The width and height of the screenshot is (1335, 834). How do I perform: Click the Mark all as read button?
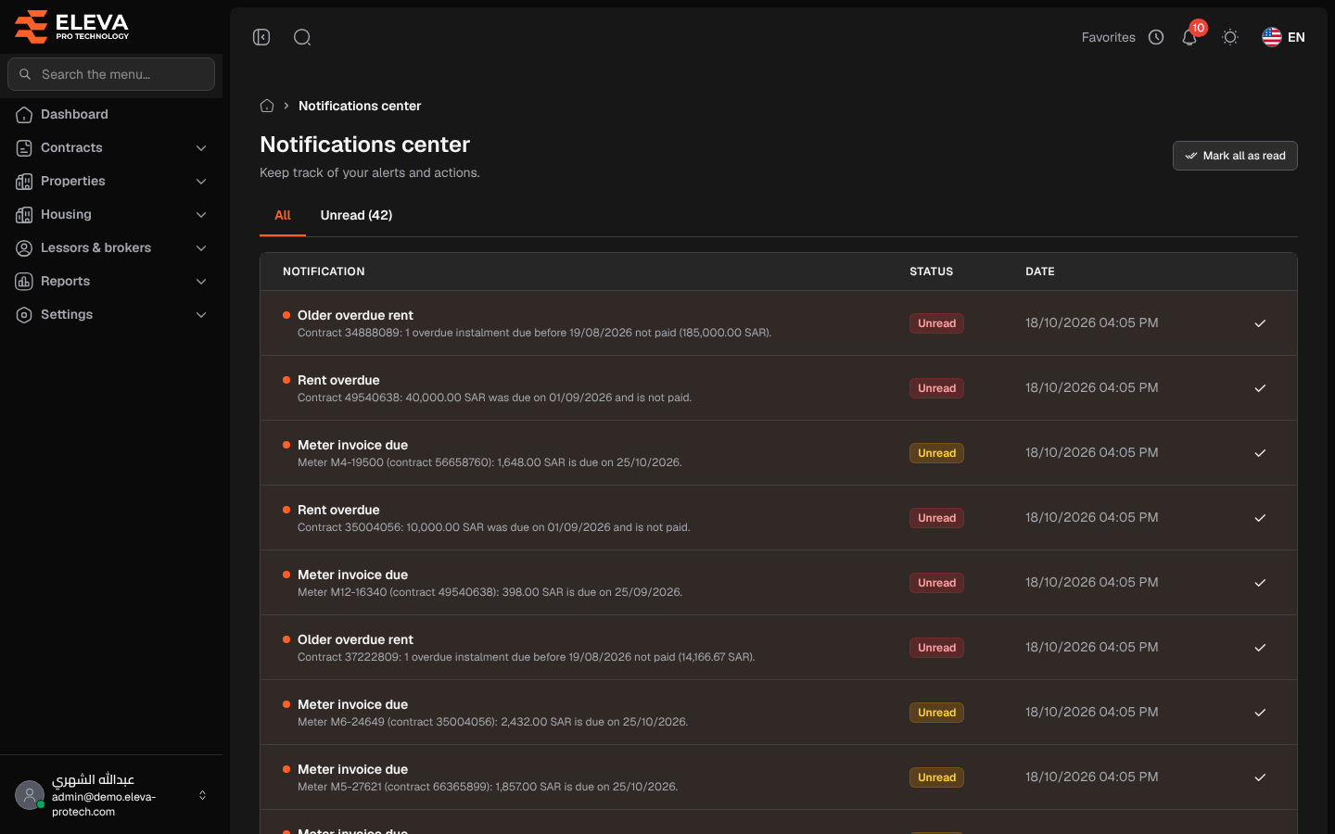[x=1235, y=156]
